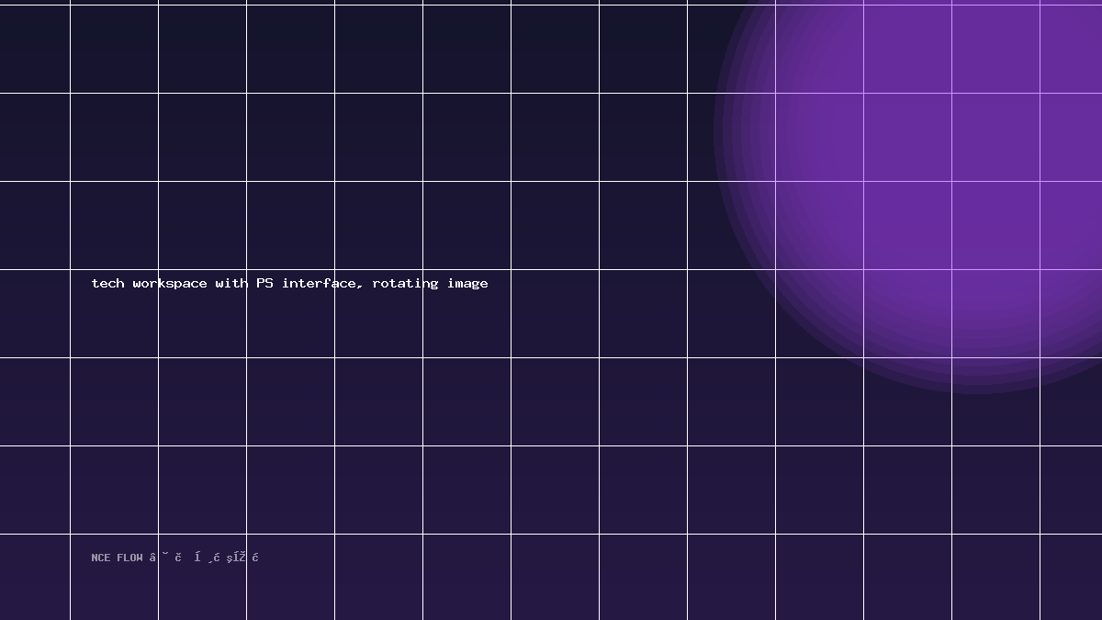The width and height of the screenshot is (1102, 620).
Task: Click the word 'tech' in caption
Action: [107, 283]
